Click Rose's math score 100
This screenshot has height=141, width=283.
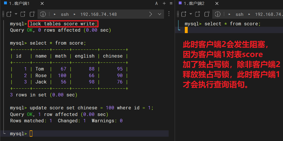62,75
